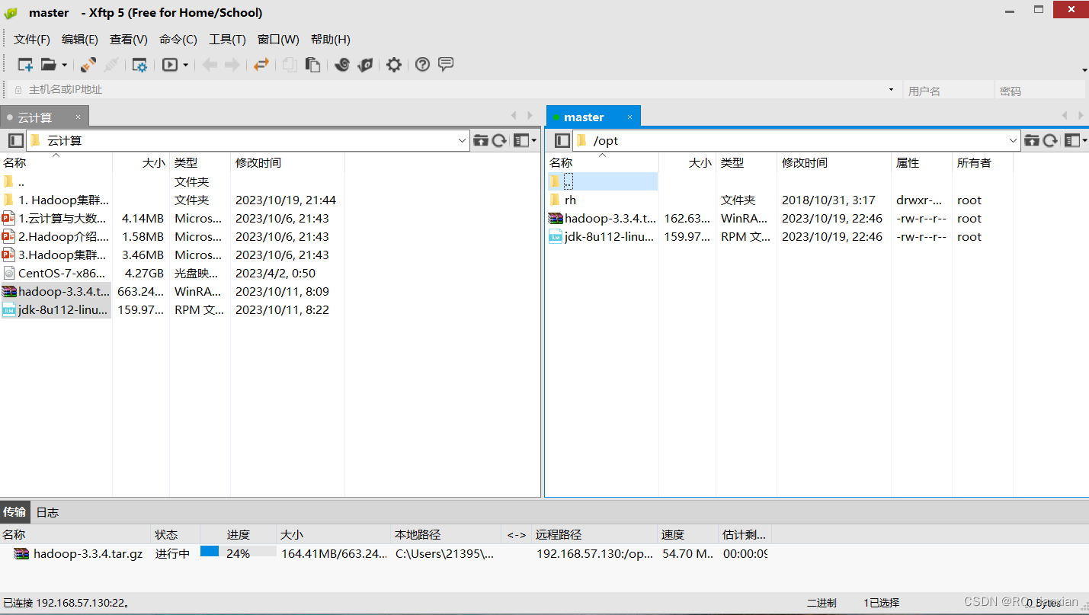Toggle folder tree in remote /opt pane
Viewport: 1089px width, 615px height.
562,140
